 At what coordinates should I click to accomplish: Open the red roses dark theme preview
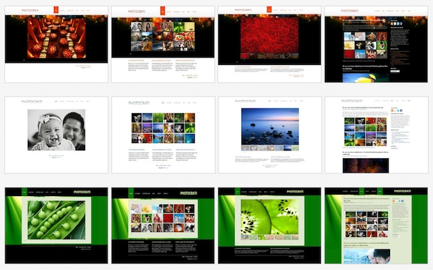pos(269,44)
